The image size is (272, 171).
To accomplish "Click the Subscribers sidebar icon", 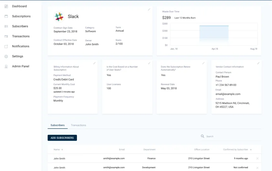I will pos(6,26).
